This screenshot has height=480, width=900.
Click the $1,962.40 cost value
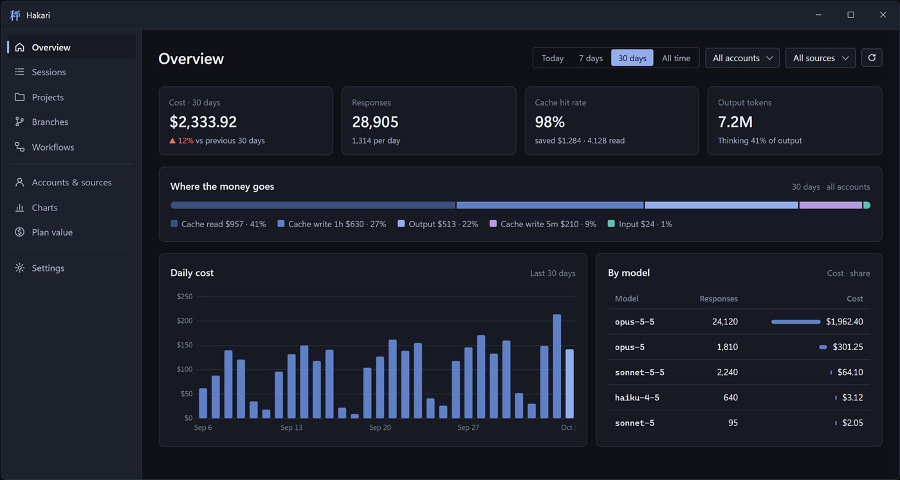tap(845, 322)
